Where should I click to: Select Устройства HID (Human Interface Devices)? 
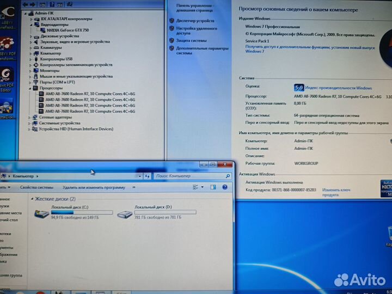click(76, 129)
